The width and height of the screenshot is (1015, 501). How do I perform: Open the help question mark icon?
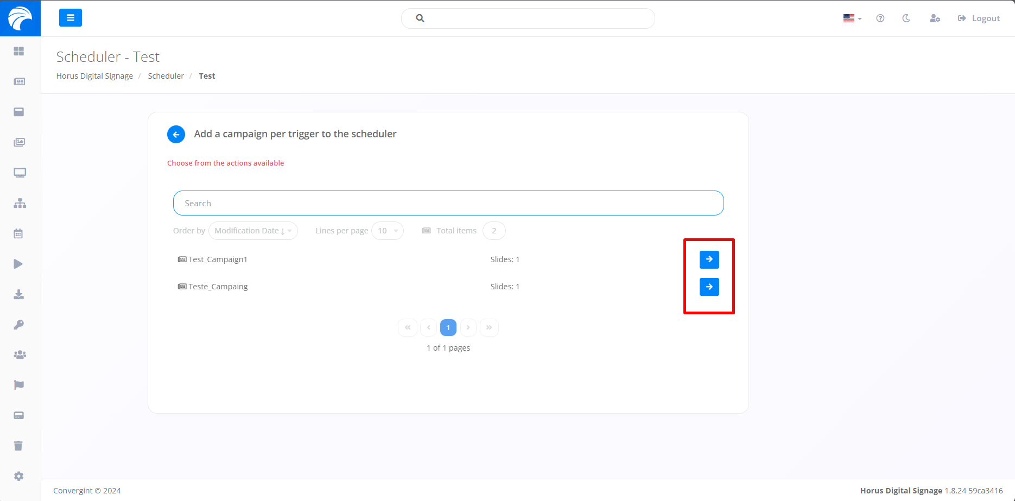point(880,18)
